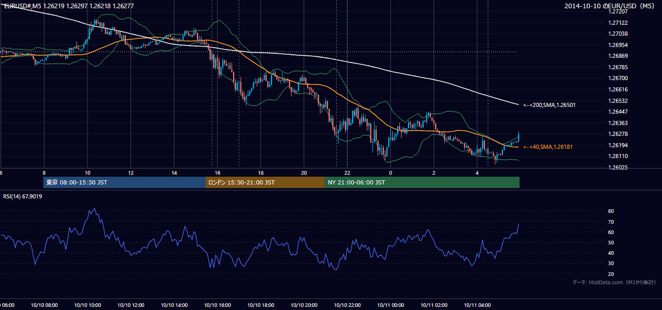Click hour marker 20 under price chart

click(x=304, y=173)
